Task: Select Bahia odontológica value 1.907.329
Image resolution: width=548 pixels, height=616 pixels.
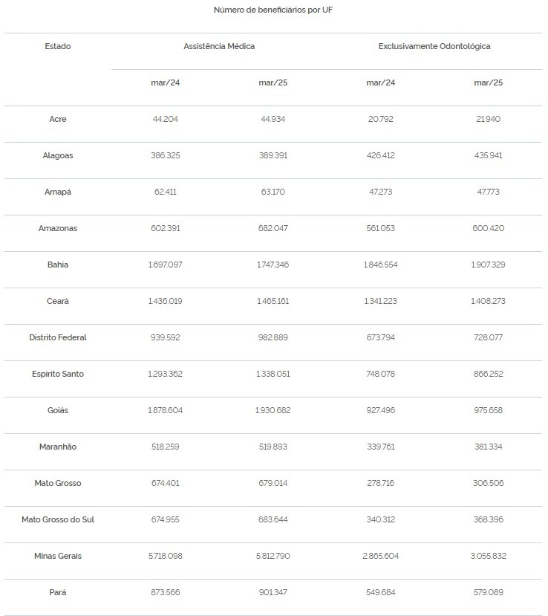Action: click(x=488, y=265)
